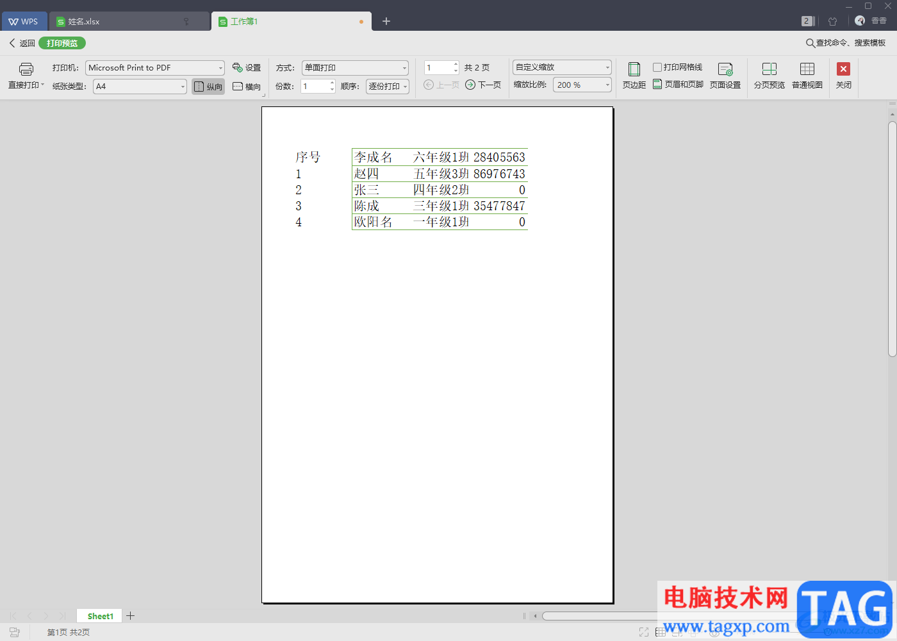
Task: Switch to the 工作簿1 tab
Action: coord(292,21)
